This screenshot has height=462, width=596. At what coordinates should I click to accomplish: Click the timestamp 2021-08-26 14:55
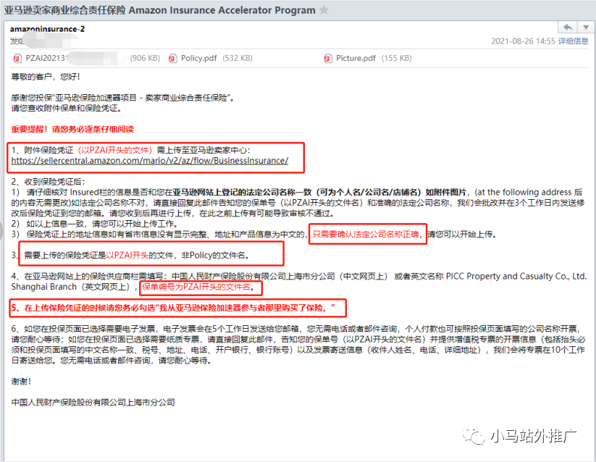[x=523, y=41]
